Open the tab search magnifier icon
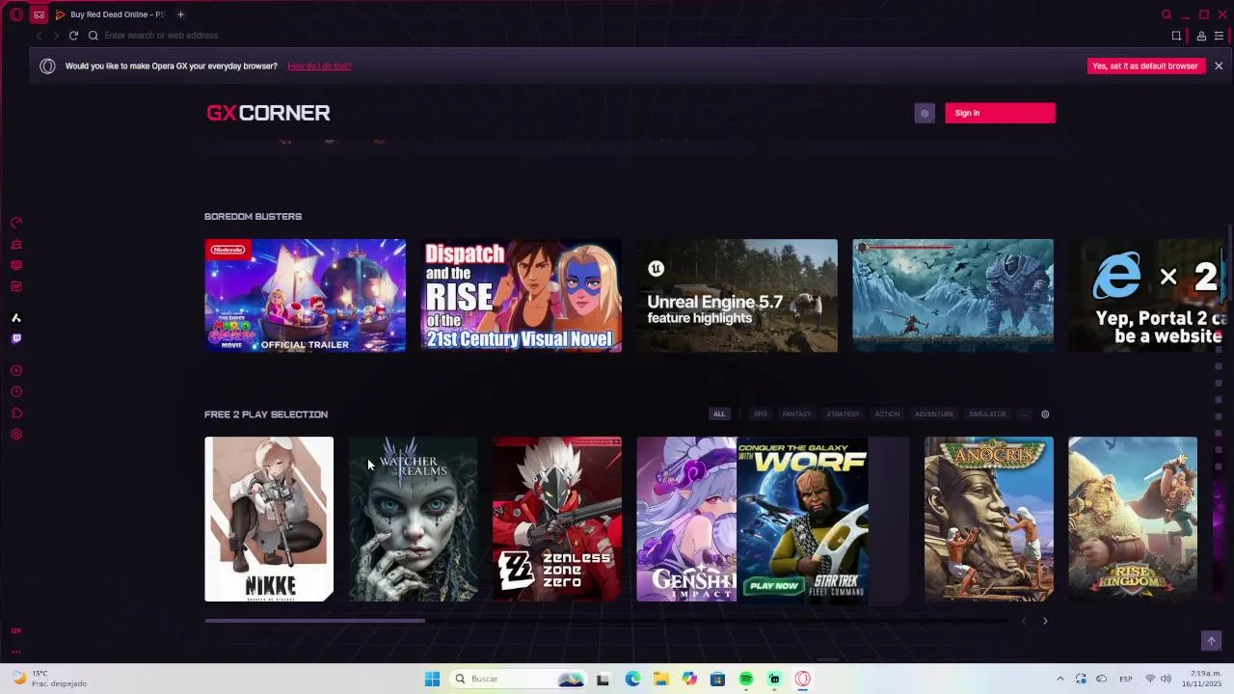 click(1167, 14)
